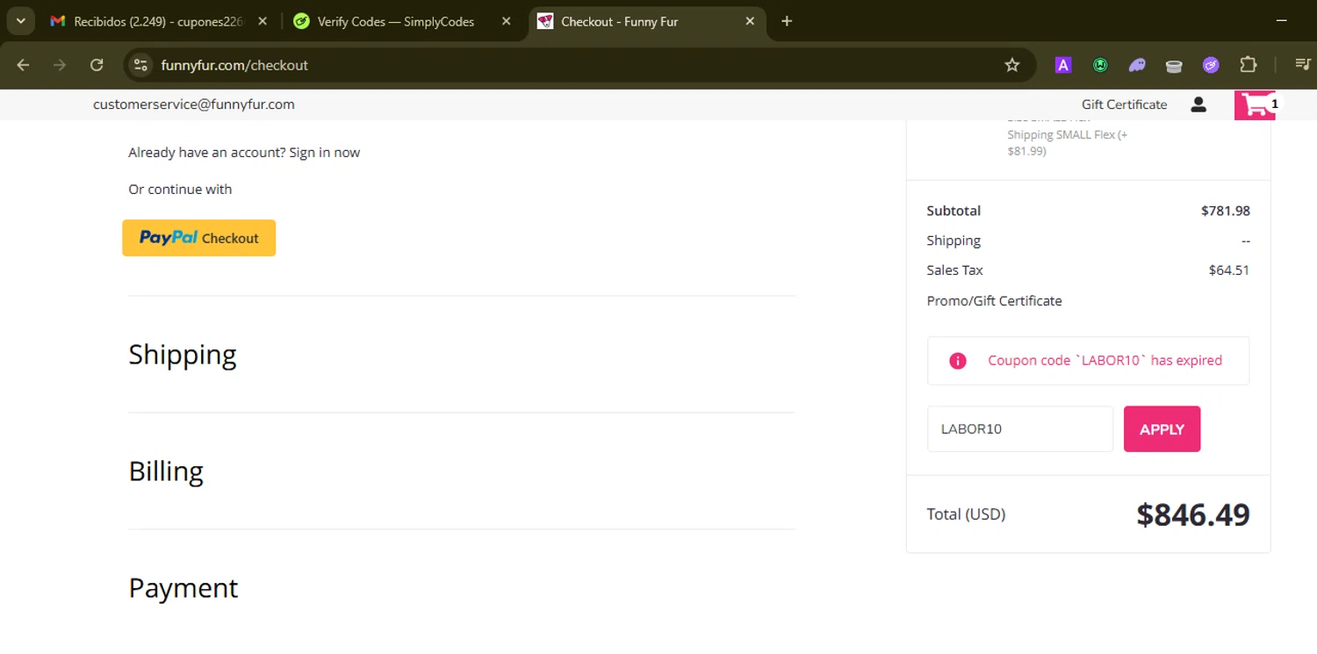Open the purple circular extension icon
The image size is (1317, 654).
[1211, 65]
